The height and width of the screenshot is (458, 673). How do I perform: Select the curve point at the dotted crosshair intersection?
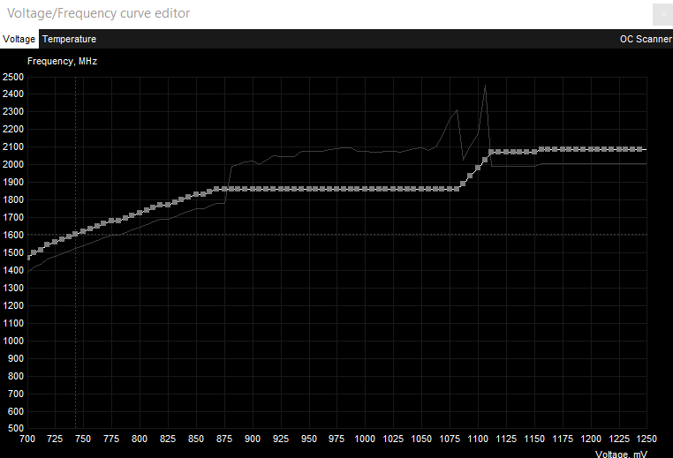pos(76,234)
